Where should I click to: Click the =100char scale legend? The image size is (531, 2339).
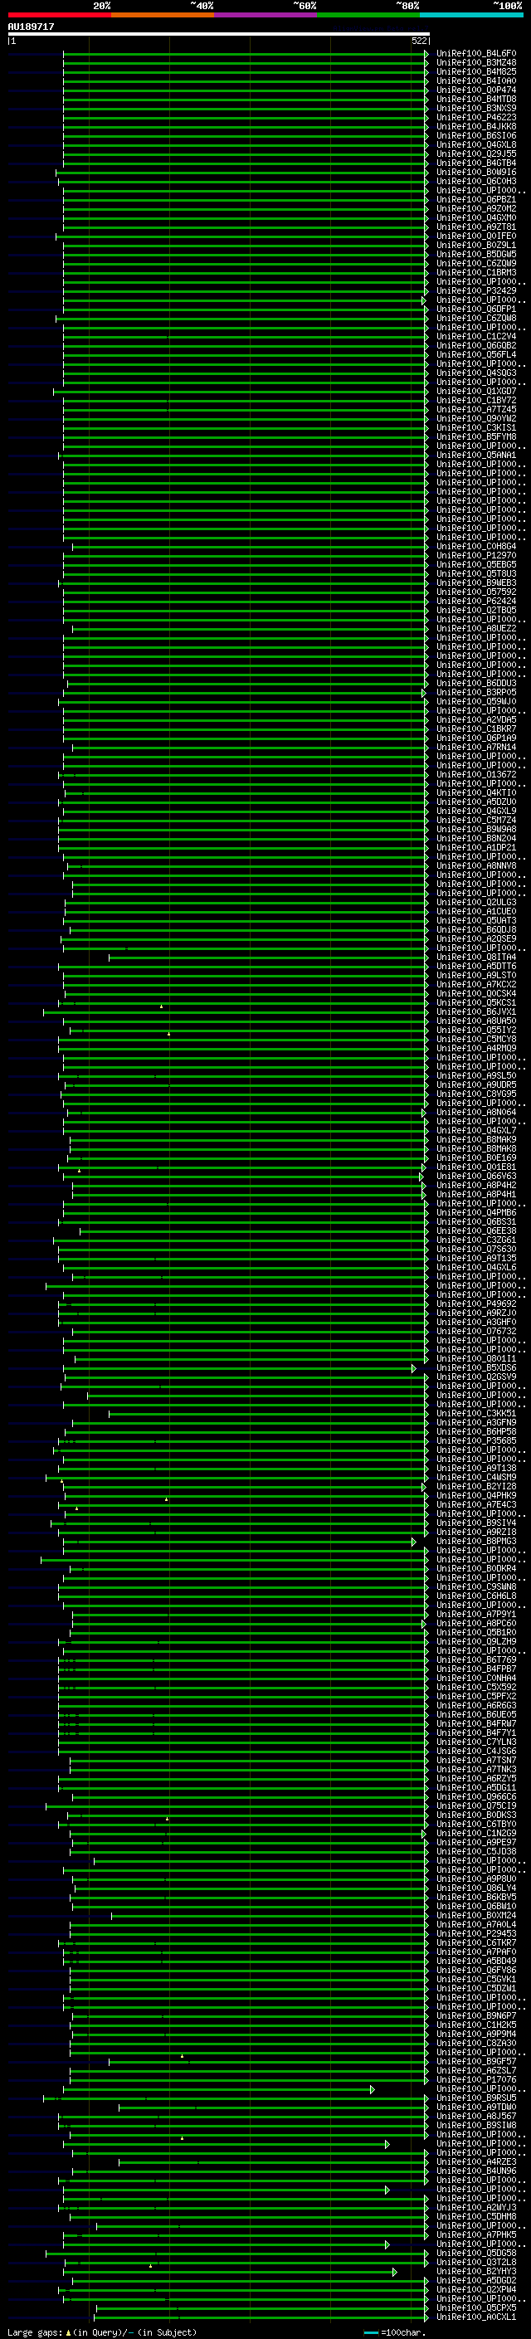tap(395, 2332)
